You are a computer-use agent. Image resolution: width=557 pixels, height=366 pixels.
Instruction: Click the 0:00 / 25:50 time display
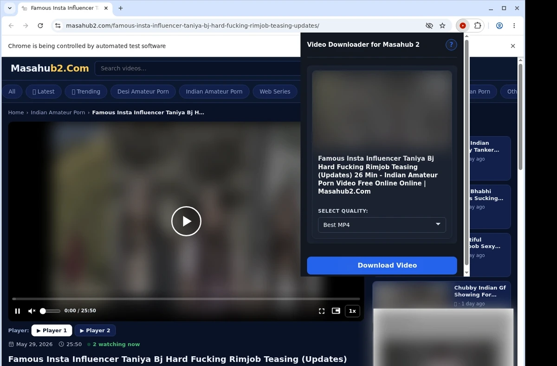[x=80, y=311]
